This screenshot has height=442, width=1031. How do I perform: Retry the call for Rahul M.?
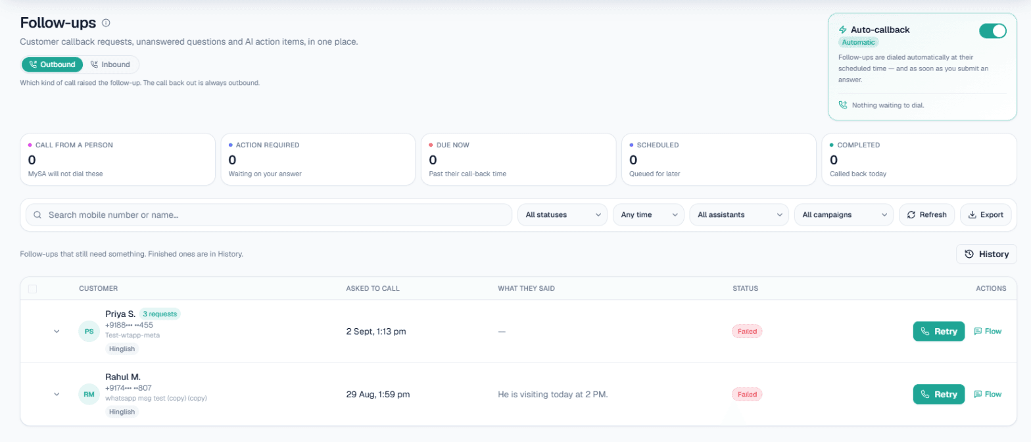[x=938, y=394]
